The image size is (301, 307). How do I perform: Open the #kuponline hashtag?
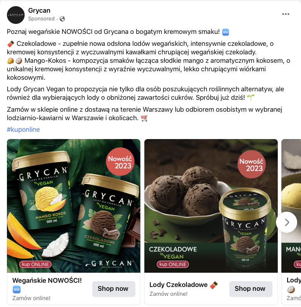pos(23,129)
